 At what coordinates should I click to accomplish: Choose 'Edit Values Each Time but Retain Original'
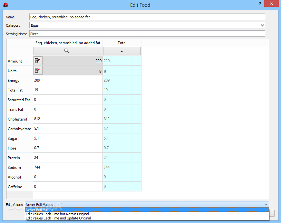tap(147, 214)
